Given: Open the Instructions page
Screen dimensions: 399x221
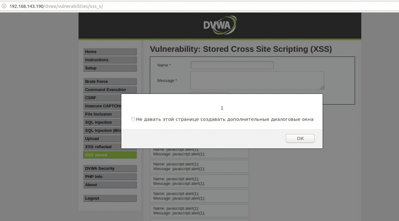Looking at the screenshot, I should 110,60.
